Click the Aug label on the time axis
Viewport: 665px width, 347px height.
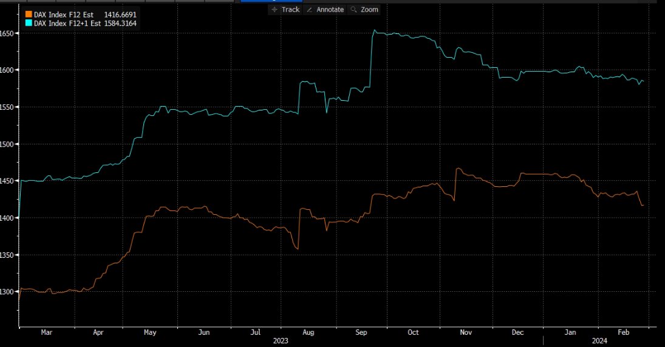tap(309, 332)
